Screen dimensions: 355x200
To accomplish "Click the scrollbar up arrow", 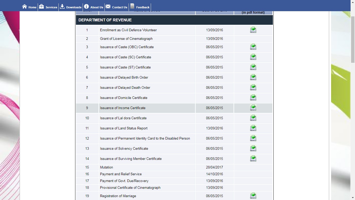I will pos(353,12).
